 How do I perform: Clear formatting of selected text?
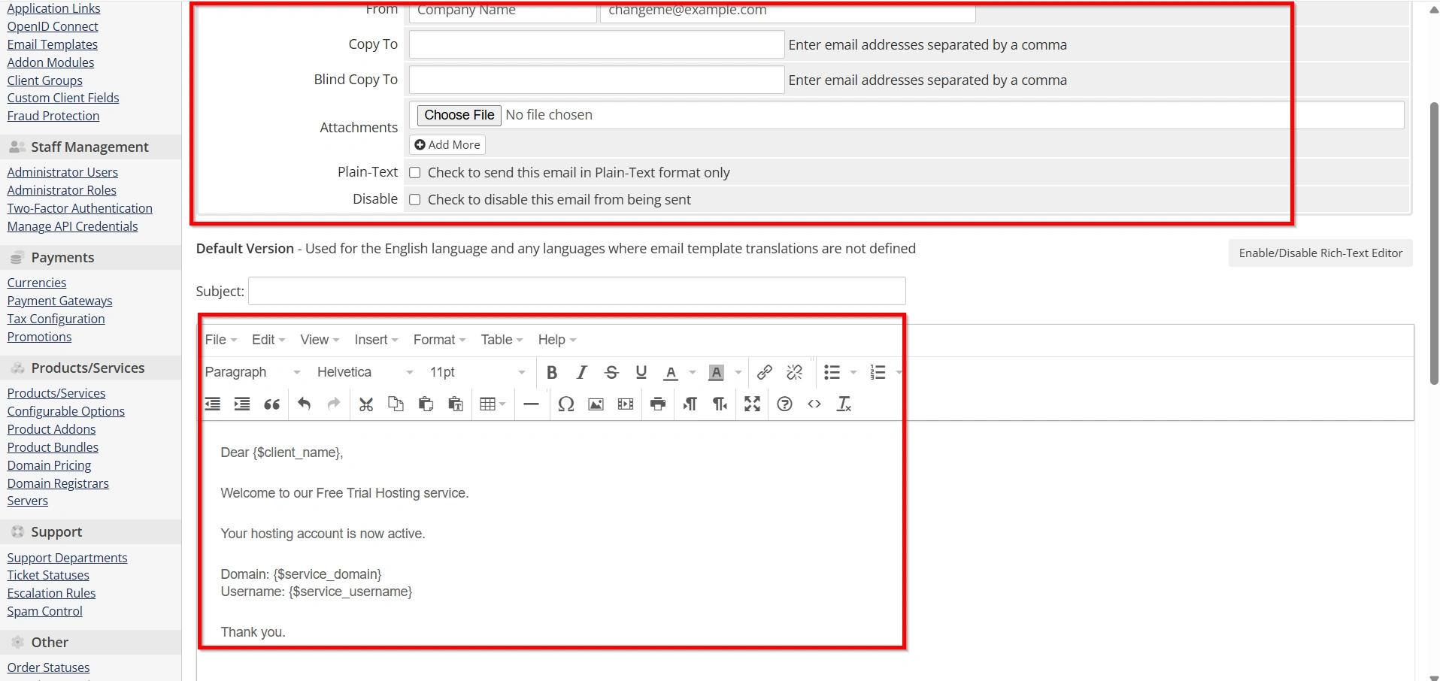click(x=844, y=404)
